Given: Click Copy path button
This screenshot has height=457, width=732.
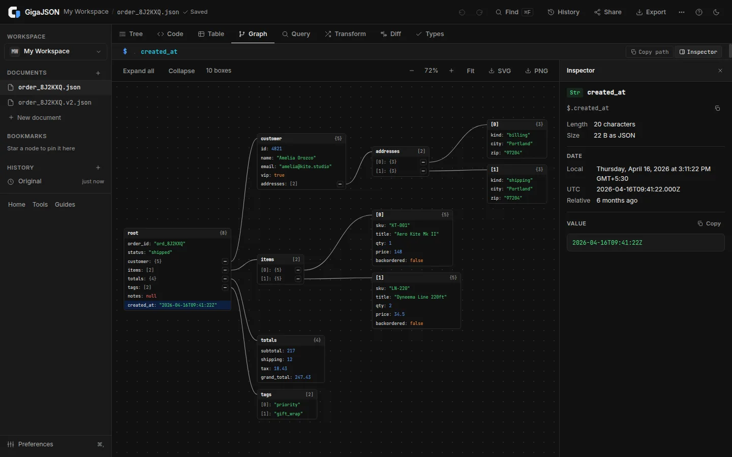Looking at the screenshot, I should pyautogui.click(x=650, y=52).
